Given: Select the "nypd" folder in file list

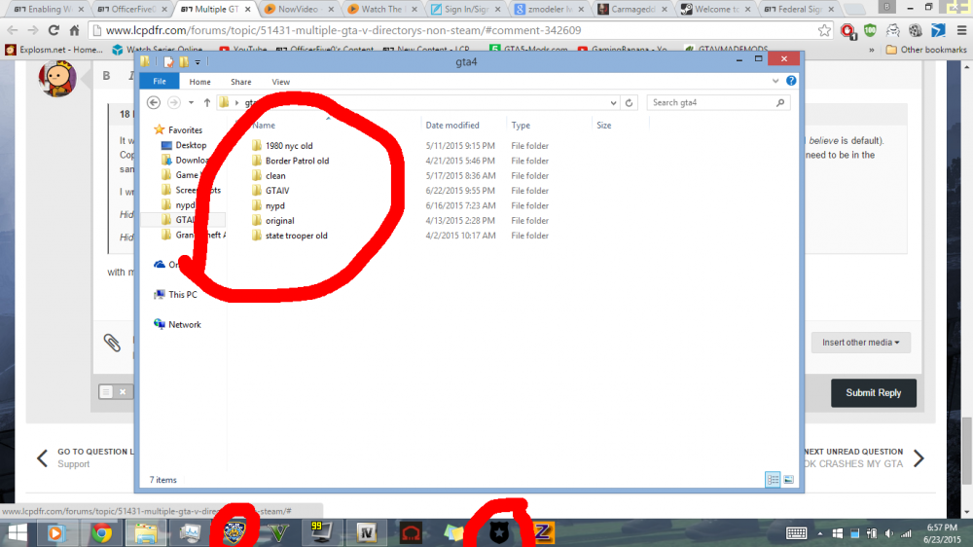Looking at the screenshot, I should [x=275, y=205].
